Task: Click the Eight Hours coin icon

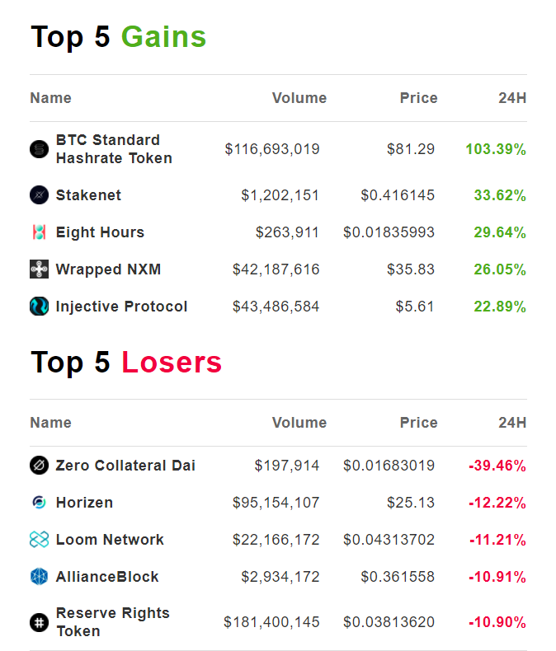Action: 39,232
